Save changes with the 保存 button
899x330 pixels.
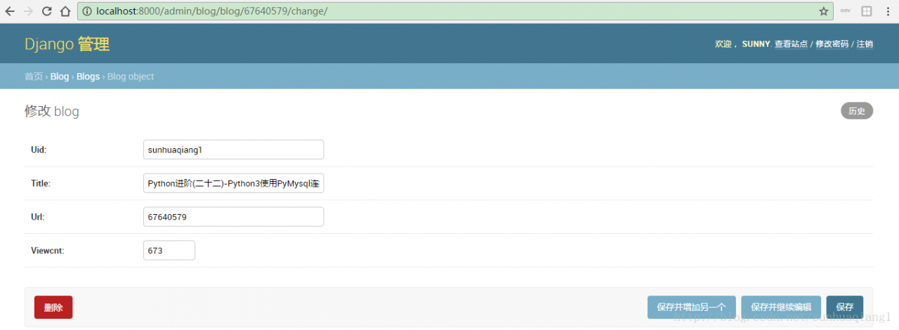[845, 308]
